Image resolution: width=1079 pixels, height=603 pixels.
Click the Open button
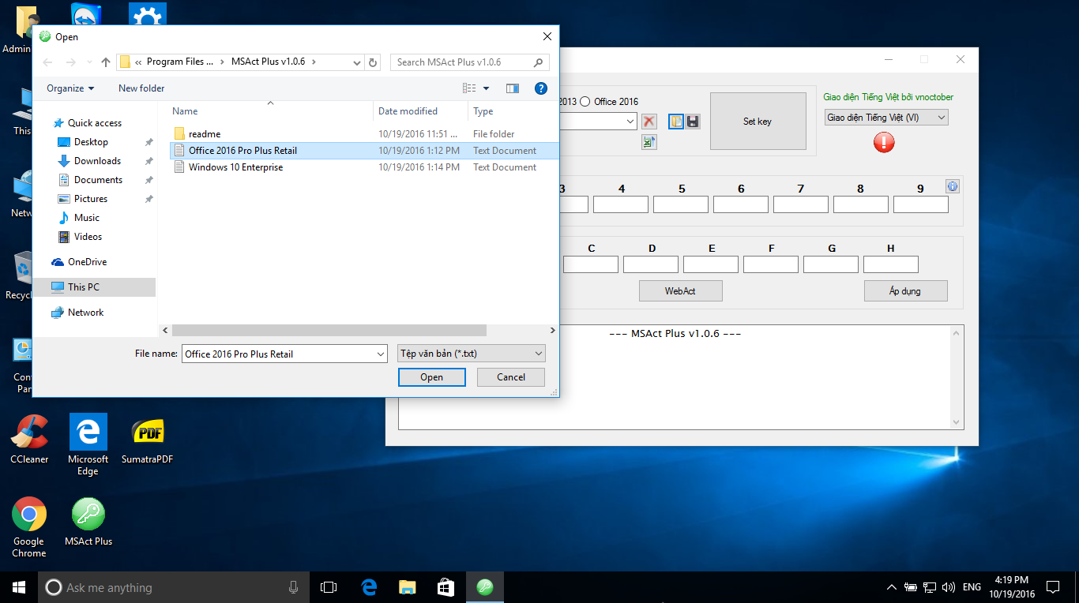click(x=432, y=377)
